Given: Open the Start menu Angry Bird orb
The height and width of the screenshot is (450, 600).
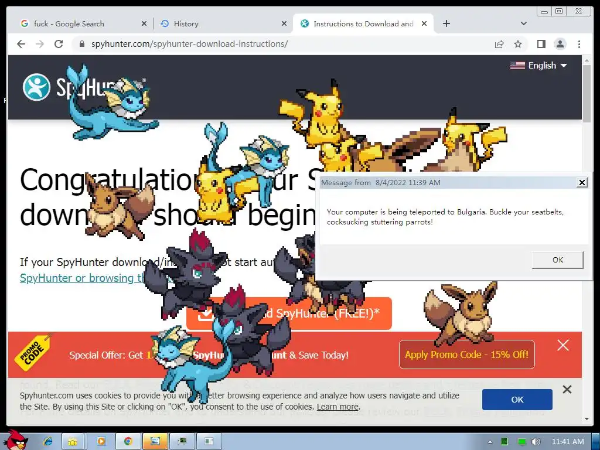Looking at the screenshot, I should [x=16, y=440].
